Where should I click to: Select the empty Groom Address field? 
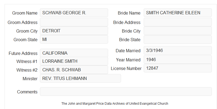[74, 22]
